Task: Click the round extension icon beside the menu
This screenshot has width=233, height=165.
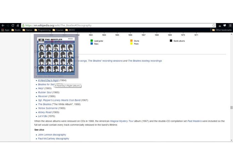Action: 225,25
